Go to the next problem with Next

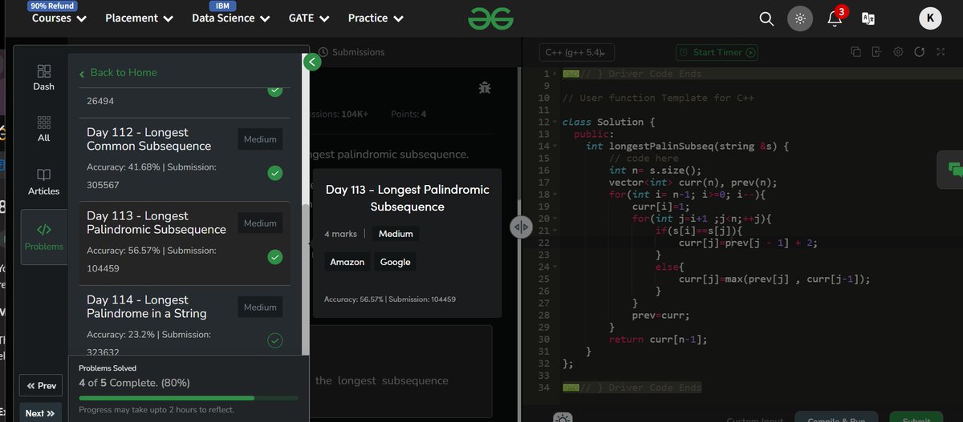[x=40, y=413]
